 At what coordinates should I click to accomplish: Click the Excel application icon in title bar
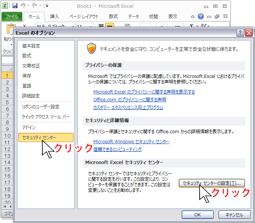(x=5, y=6)
